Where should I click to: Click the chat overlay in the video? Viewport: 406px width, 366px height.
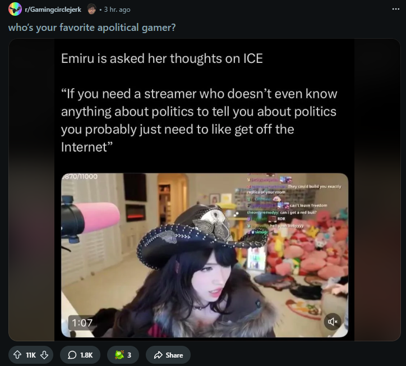pos(294,204)
